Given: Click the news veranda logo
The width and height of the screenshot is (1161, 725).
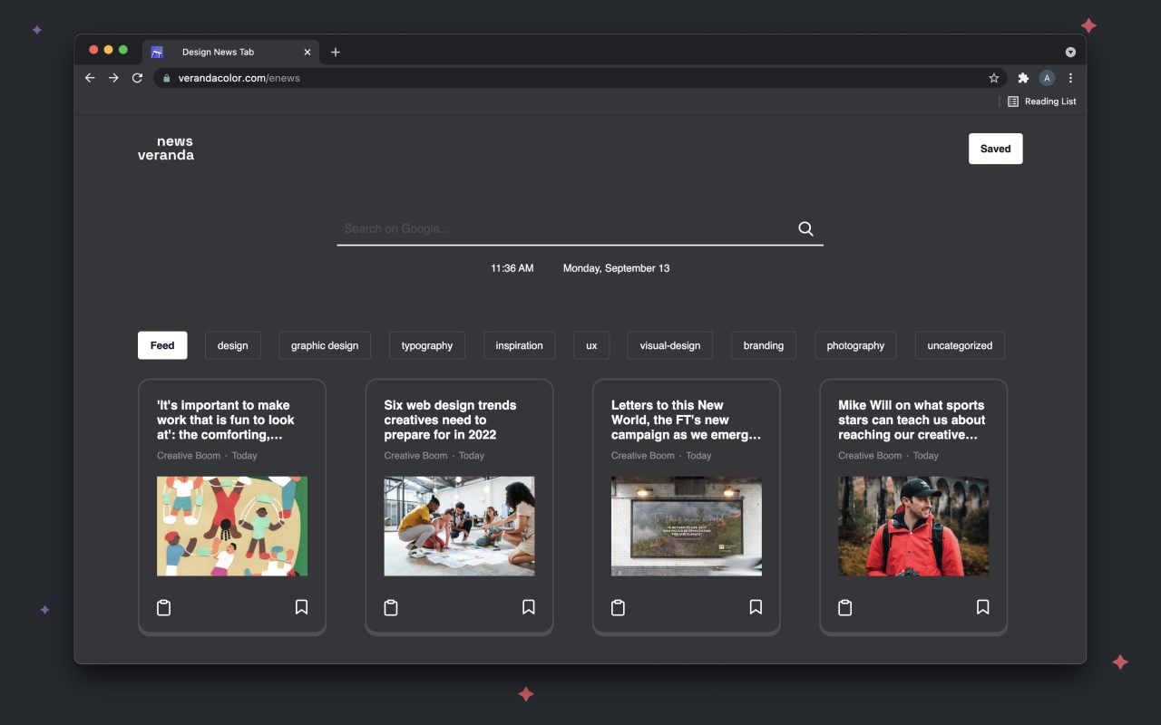Looking at the screenshot, I should pyautogui.click(x=166, y=148).
